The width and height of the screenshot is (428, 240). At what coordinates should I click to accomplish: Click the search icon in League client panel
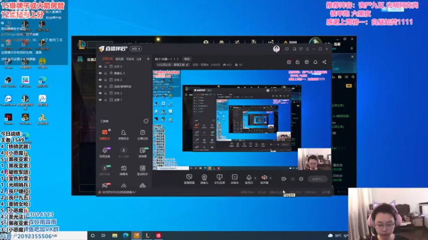coord(353,77)
